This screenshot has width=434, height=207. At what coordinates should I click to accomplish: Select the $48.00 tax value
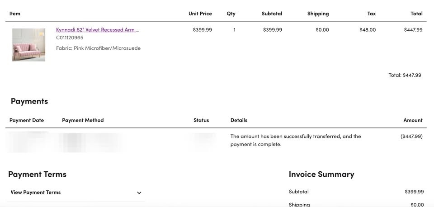point(368,30)
